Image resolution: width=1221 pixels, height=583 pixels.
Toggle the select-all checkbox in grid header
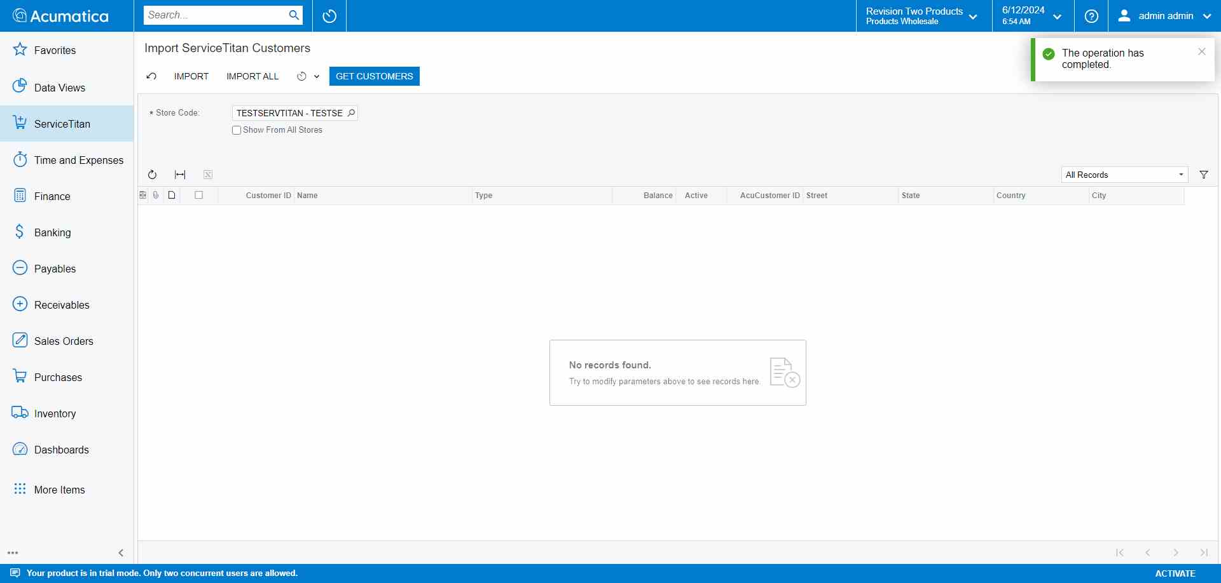point(199,195)
